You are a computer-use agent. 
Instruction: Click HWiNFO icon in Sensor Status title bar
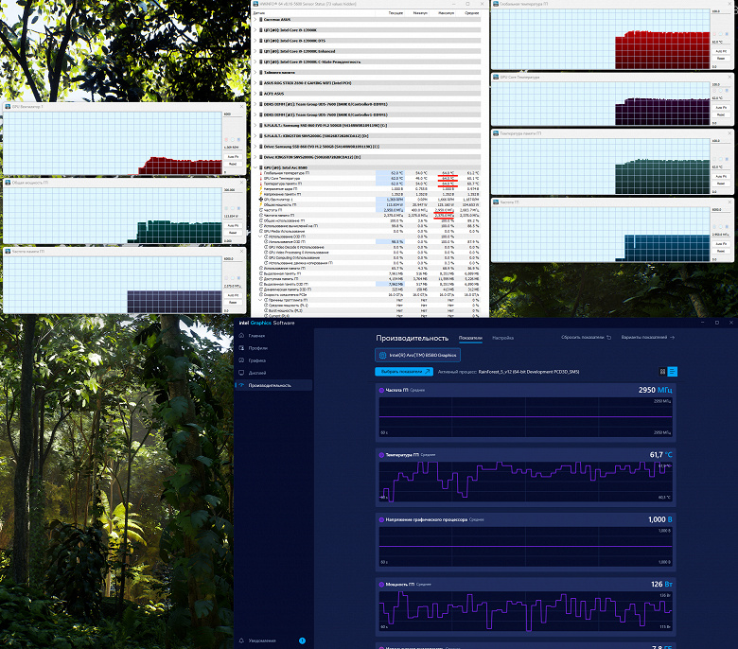coord(255,4)
